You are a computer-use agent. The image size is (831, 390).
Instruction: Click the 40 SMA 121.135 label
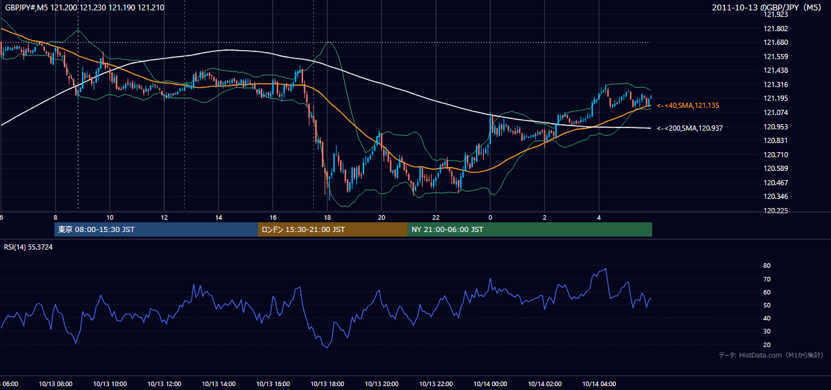pos(688,105)
